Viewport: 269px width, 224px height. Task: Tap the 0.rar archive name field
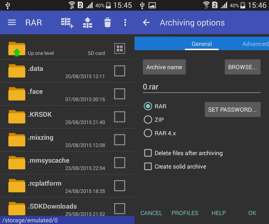point(201,87)
